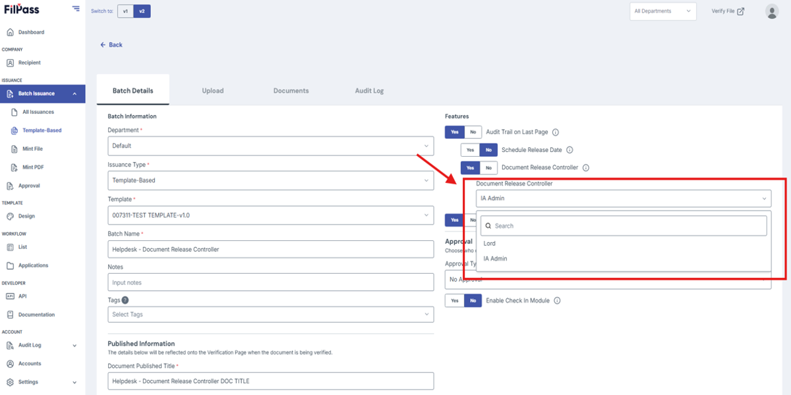Close the IA Admin controller dropdown
Screen dimensions: 791x395
click(624, 198)
